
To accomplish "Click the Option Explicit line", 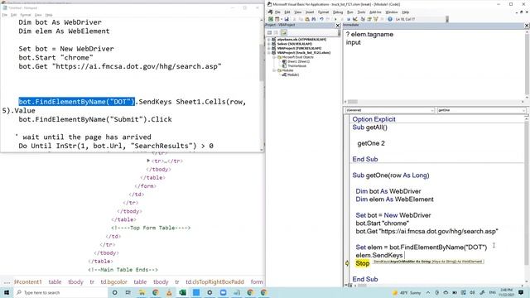I will [373, 119].
